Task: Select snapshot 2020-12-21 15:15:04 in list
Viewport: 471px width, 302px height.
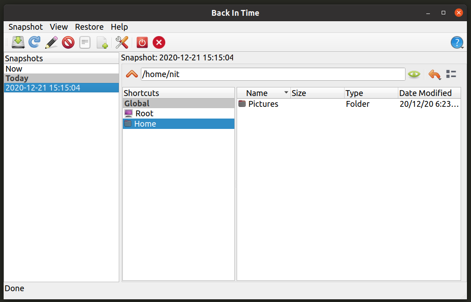Action: coord(61,87)
